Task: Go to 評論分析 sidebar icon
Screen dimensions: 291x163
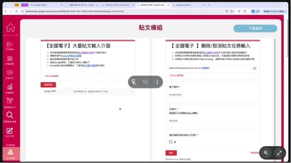Action: (10, 74)
